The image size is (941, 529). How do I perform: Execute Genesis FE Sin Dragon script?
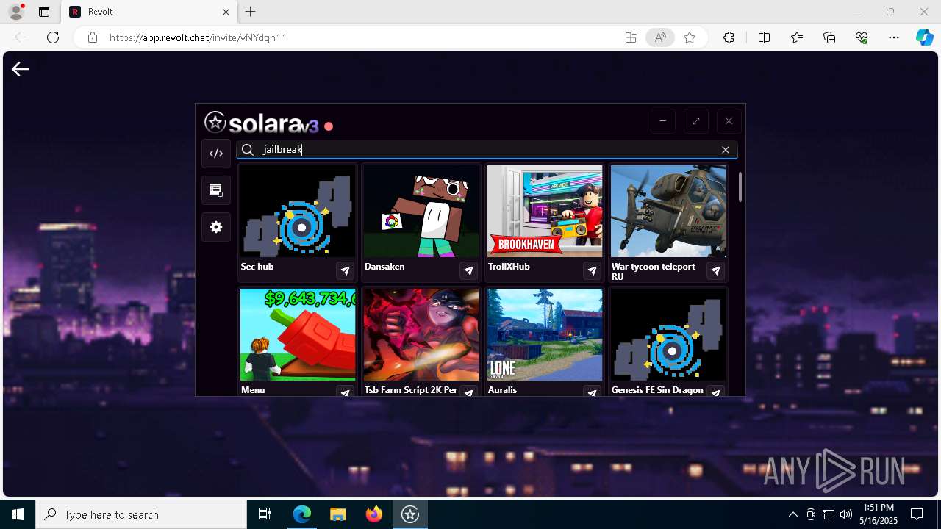coord(715,392)
